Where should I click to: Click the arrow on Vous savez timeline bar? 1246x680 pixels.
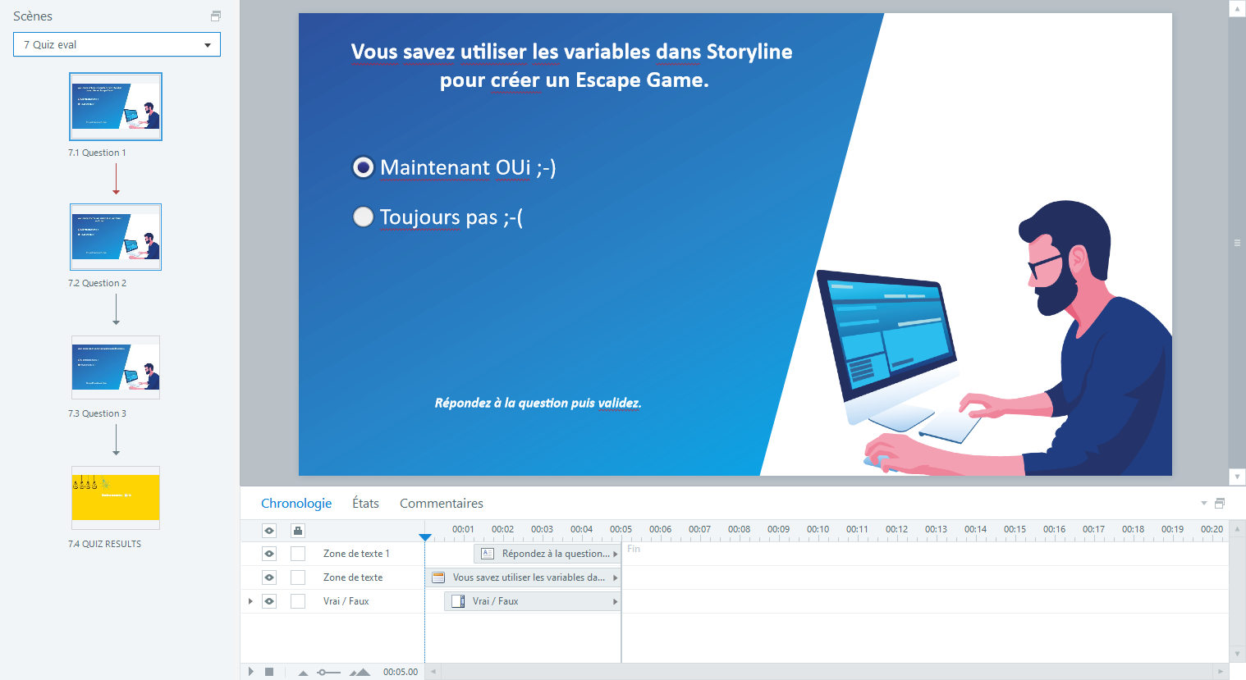616,577
